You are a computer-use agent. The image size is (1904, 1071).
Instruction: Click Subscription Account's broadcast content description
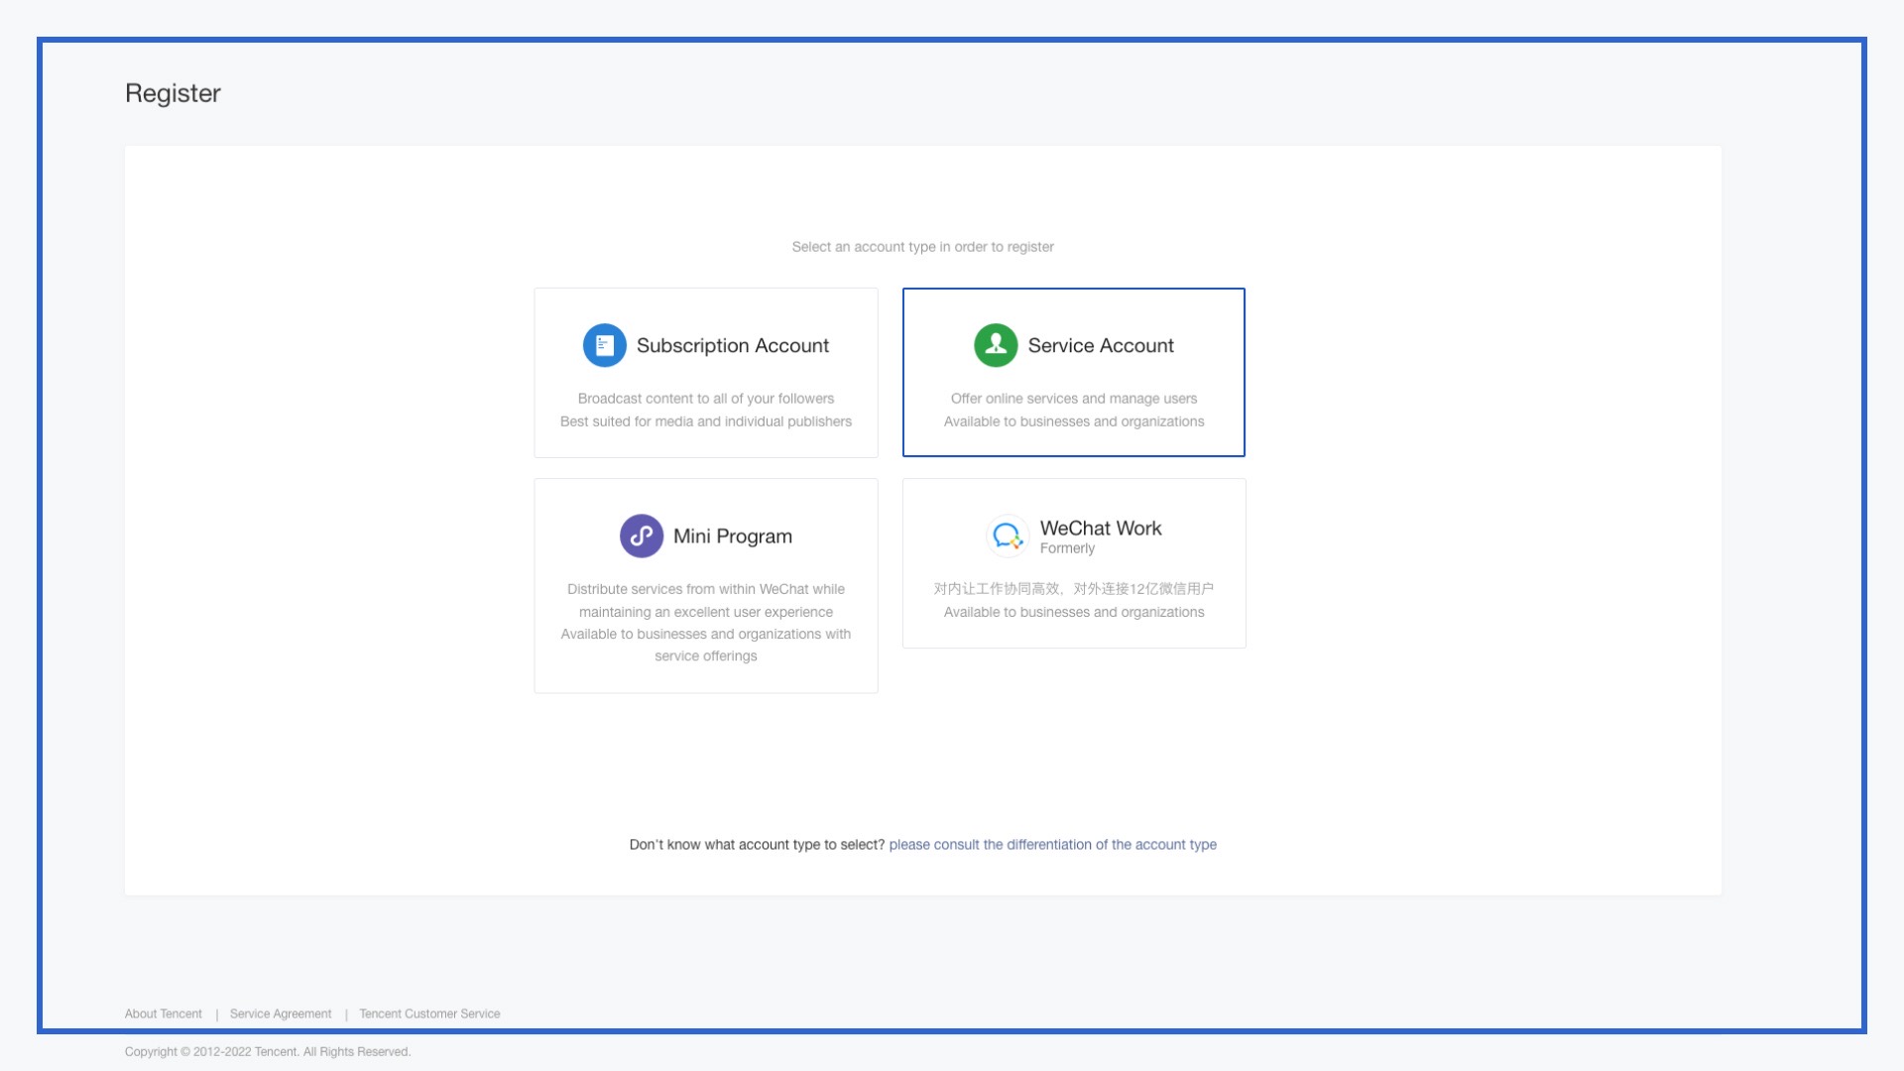click(705, 399)
